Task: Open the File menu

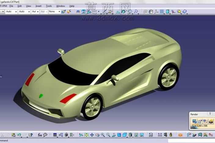Action: [11, 6]
